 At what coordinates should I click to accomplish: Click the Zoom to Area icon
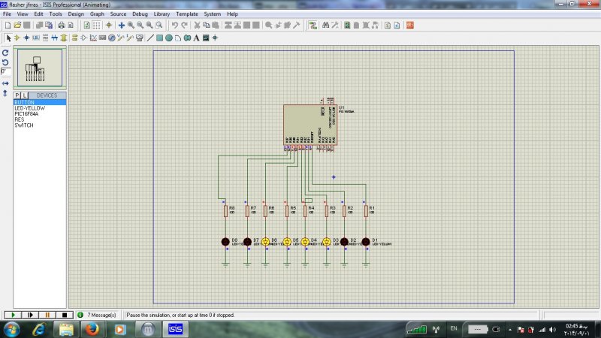click(159, 26)
